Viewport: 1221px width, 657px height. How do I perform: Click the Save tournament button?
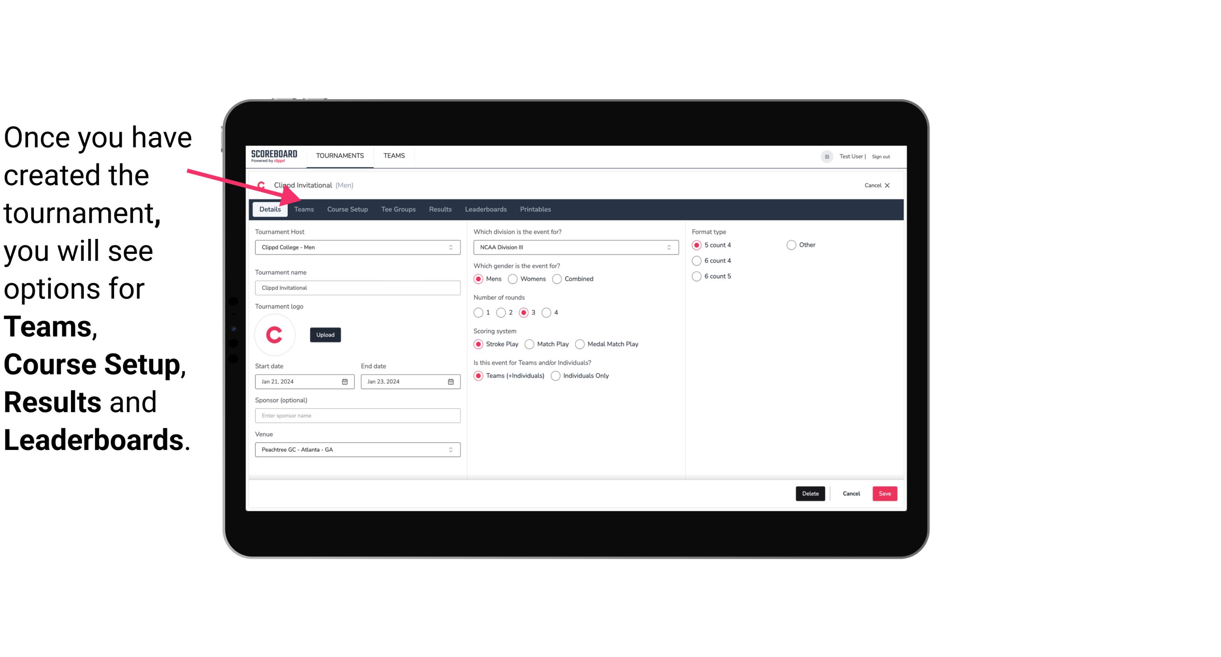click(884, 494)
